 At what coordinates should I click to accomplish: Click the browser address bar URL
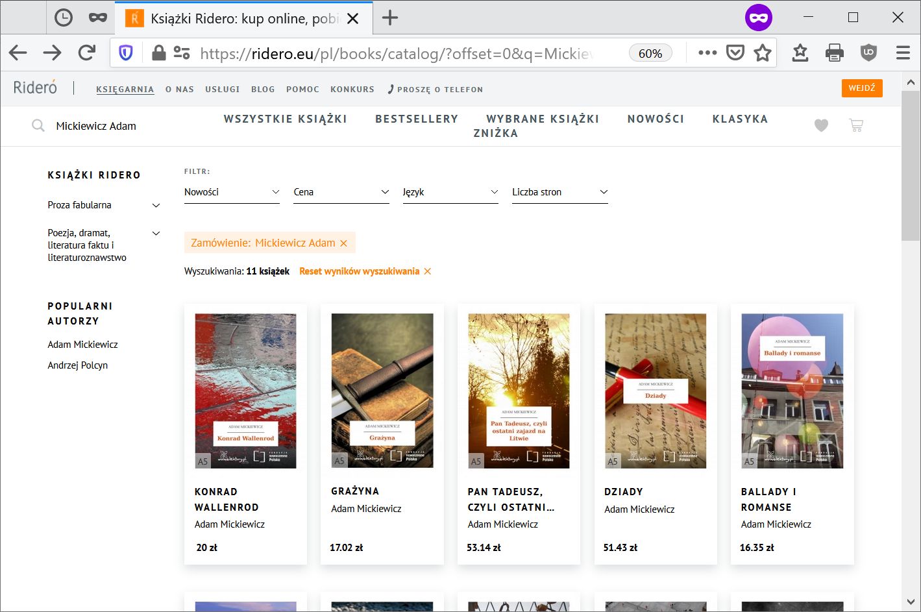pos(396,53)
